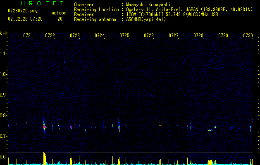
Task: Click the date stamp 02.02.26 07:20
Action: (25, 19)
